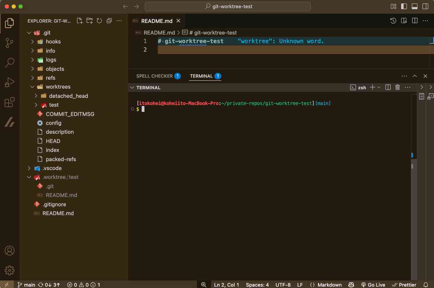Screen dimensions: 434x288
Task: Open the Run and Debug view
Action: [x=10, y=82]
